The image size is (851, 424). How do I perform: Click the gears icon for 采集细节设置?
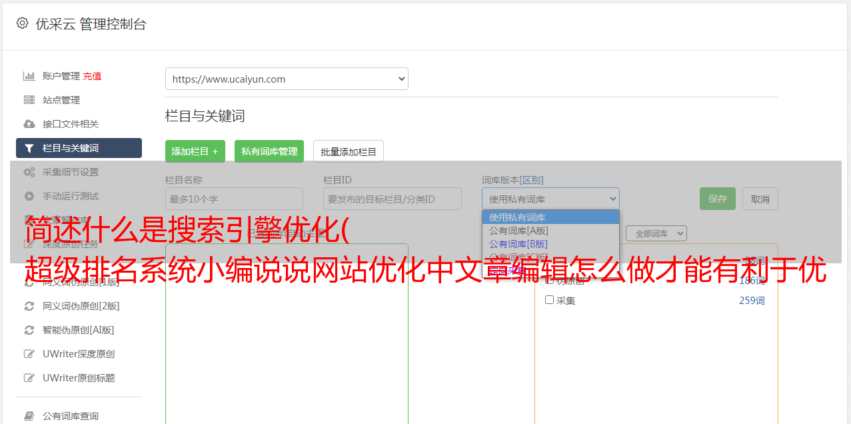point(29,172)
